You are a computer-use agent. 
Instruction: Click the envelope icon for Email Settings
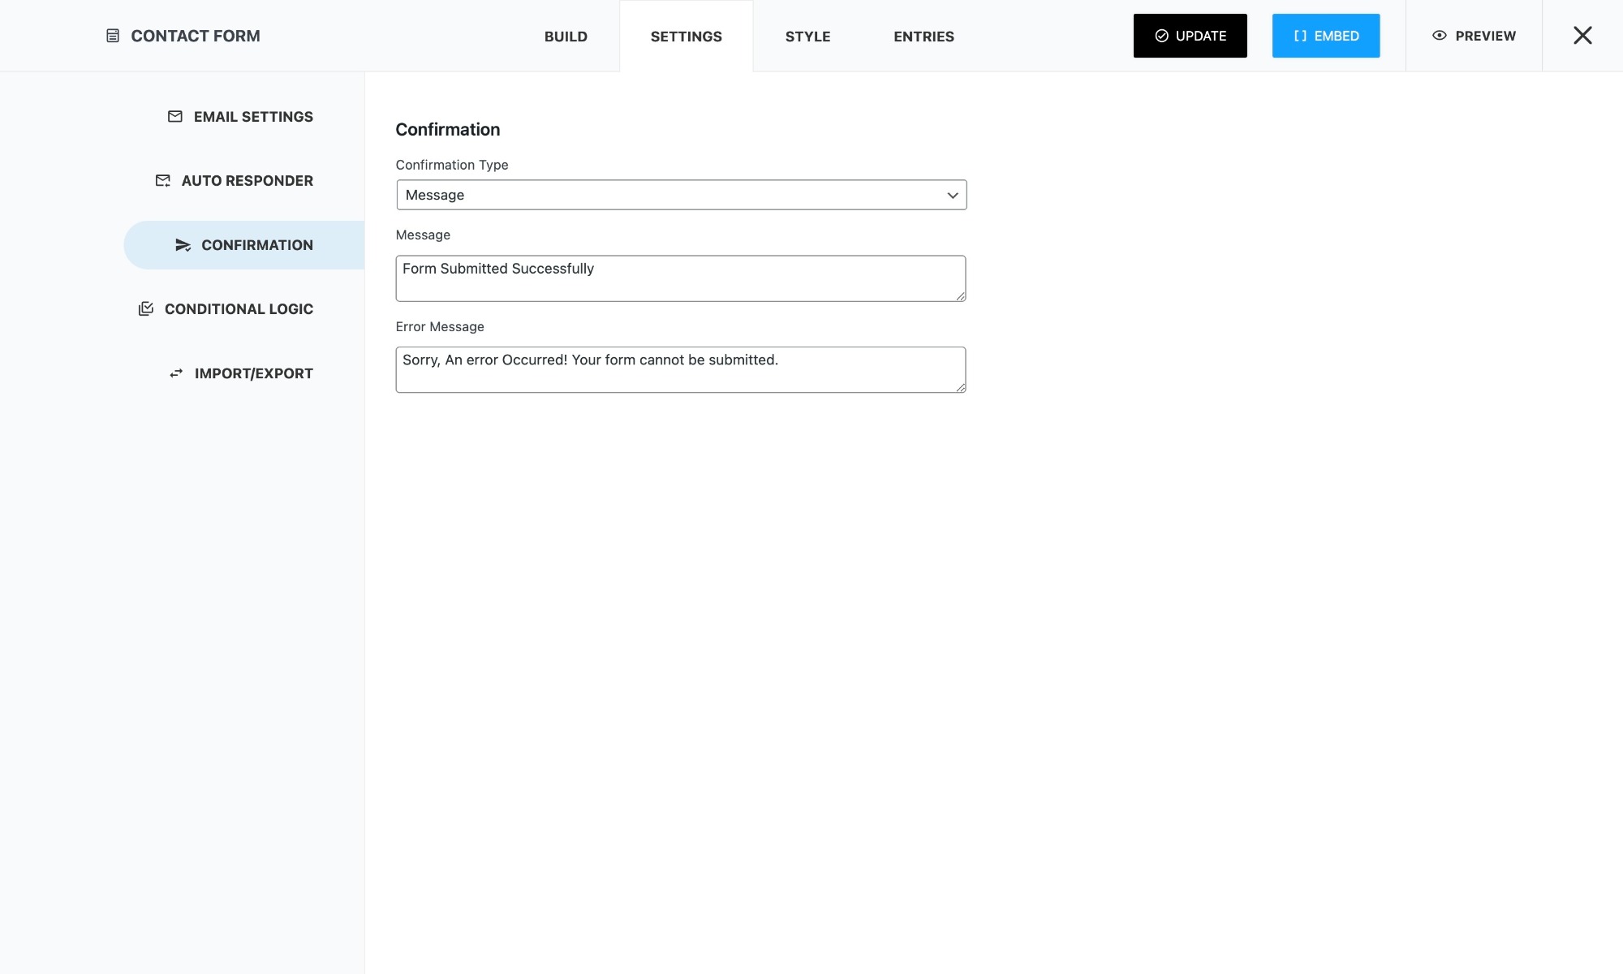click(x=174, y=116)
